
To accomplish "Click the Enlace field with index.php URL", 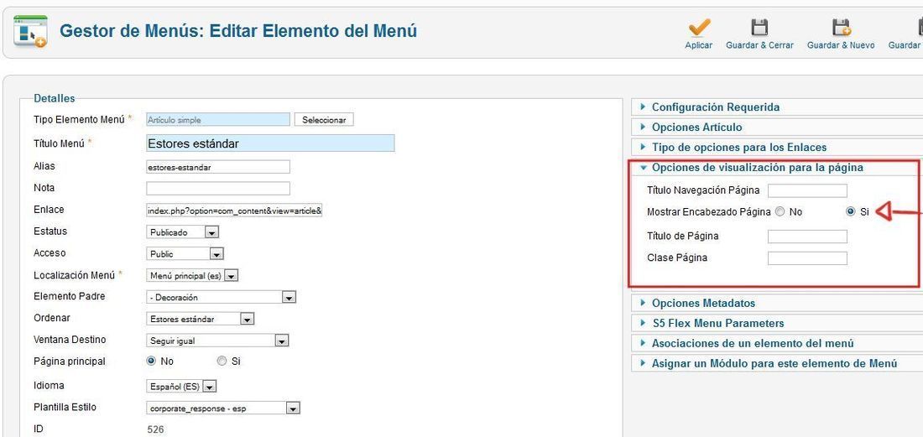I will (x=234, y=211).
